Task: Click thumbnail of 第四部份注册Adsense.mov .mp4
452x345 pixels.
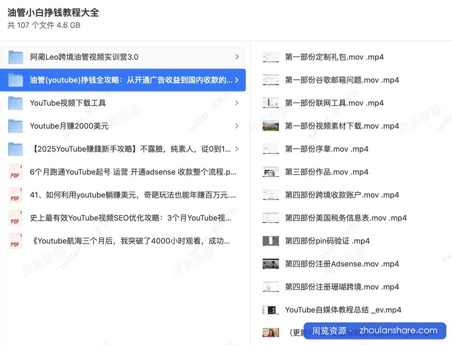Action: (270, 264)
